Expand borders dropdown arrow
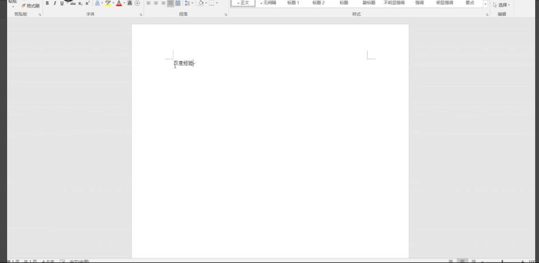 [x=217, y=3]
